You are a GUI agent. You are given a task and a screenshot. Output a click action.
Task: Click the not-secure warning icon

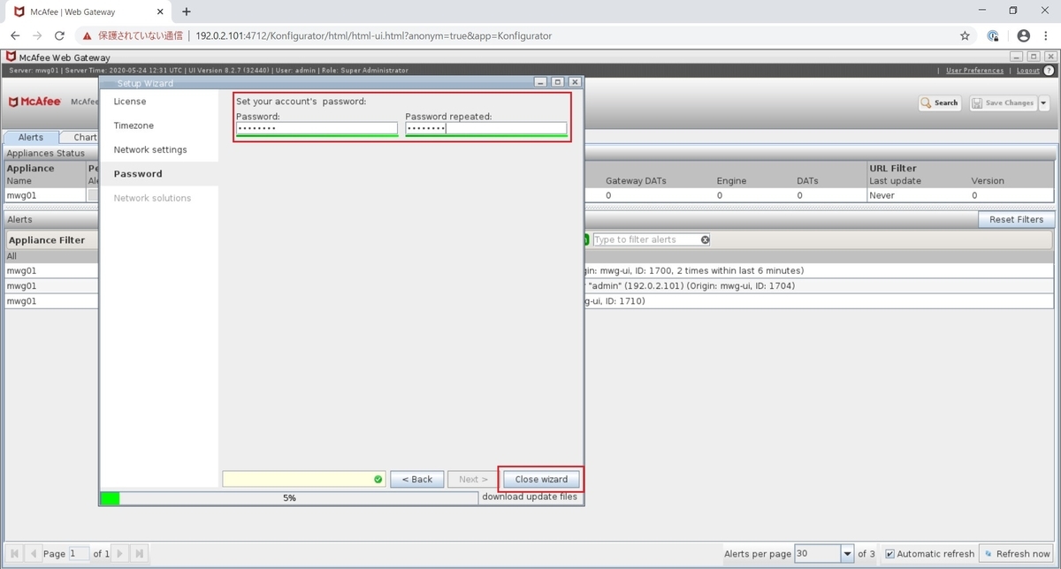click(88, 36)
